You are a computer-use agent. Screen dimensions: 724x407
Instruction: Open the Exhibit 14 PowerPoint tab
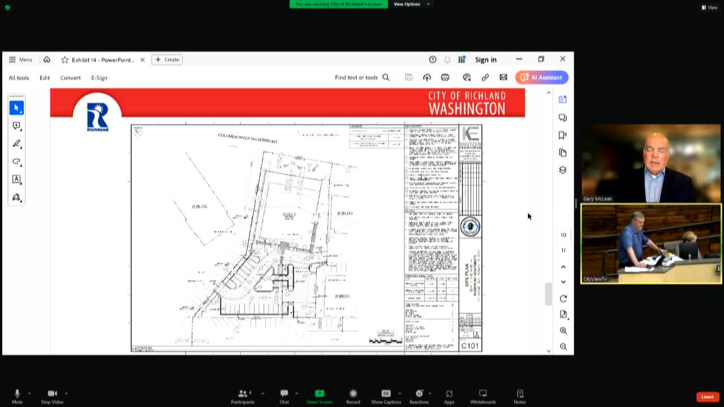point(102,60)
